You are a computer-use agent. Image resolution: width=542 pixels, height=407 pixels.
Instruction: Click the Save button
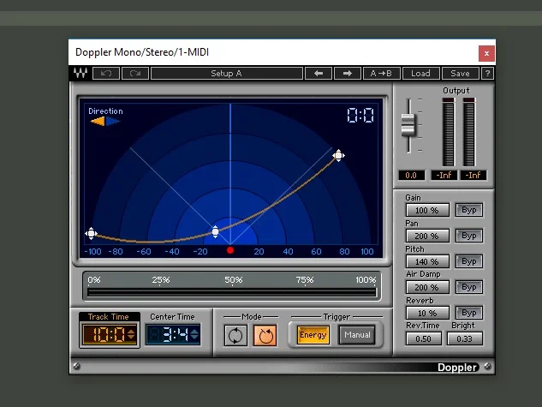click(460, 74)
